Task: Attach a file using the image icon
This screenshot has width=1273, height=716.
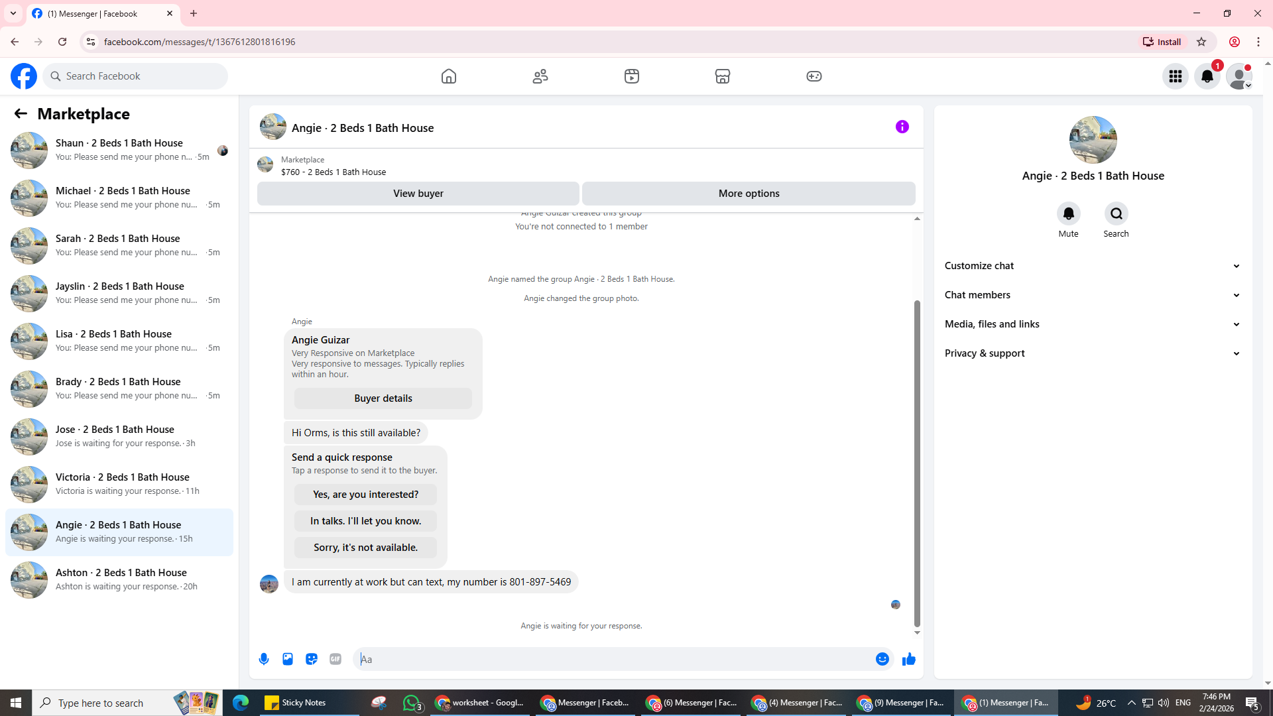Action: click(x=288, y=659)
